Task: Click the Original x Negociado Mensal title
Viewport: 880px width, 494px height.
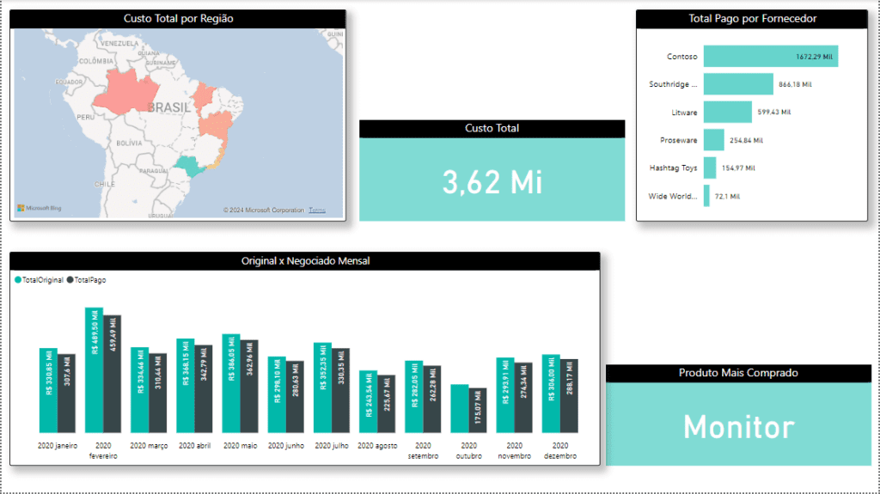Action: 305,261
